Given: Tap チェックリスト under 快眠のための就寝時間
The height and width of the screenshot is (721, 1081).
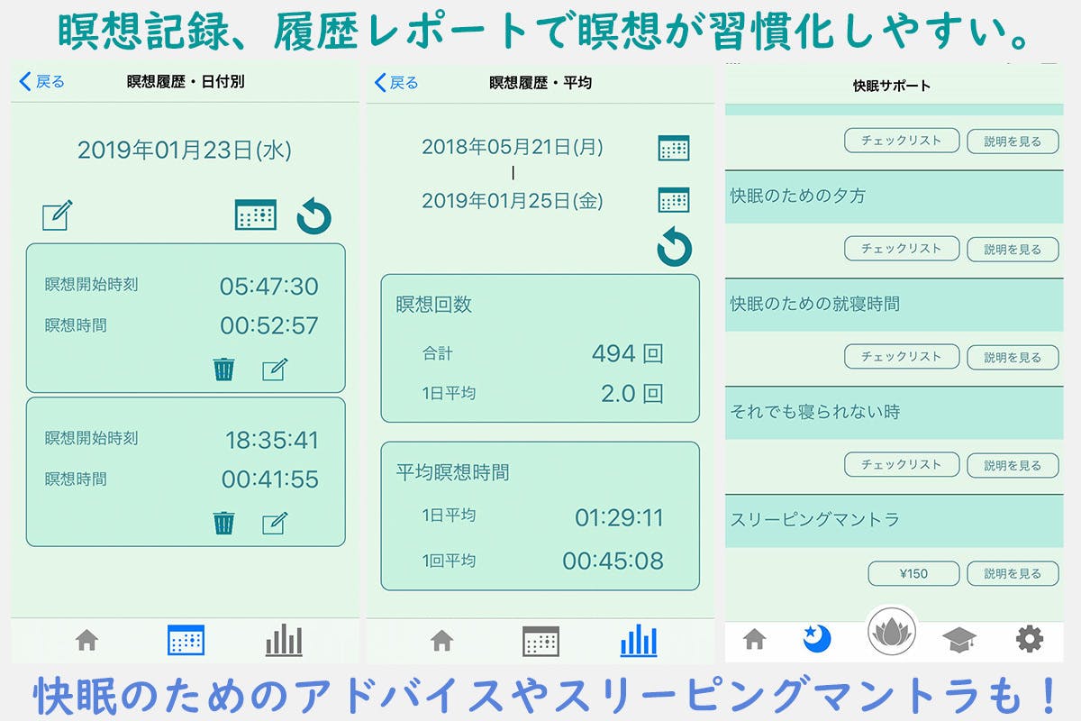Looking at the screenshot, I should pos(902,357).
